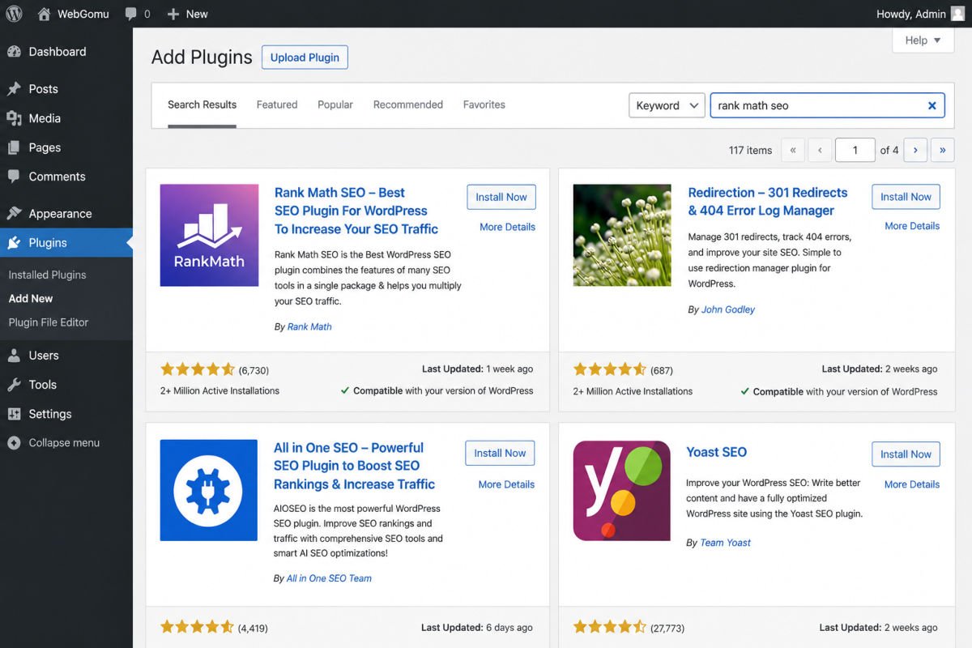Screen dimensions: 972x648
Task: Open Yoast SEO title link
Action: [x=717, y=452]
